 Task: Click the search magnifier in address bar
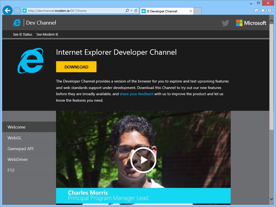(127, 11)
